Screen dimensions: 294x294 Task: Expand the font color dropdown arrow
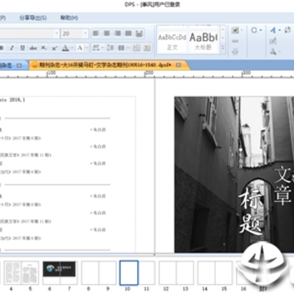tap(72, 48)
